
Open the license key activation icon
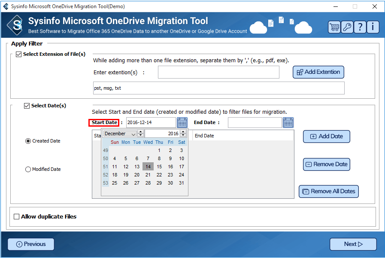(347, 27)
